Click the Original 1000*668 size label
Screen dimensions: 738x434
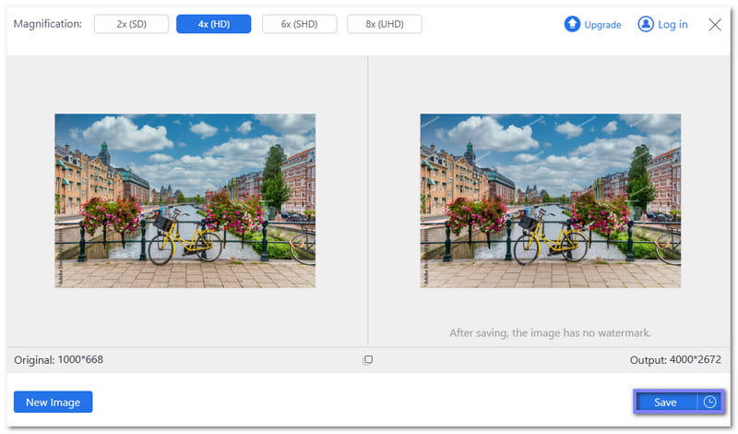click(x=59, y=360)
